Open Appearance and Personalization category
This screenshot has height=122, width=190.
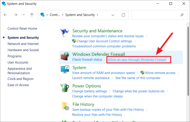(20, 71)
